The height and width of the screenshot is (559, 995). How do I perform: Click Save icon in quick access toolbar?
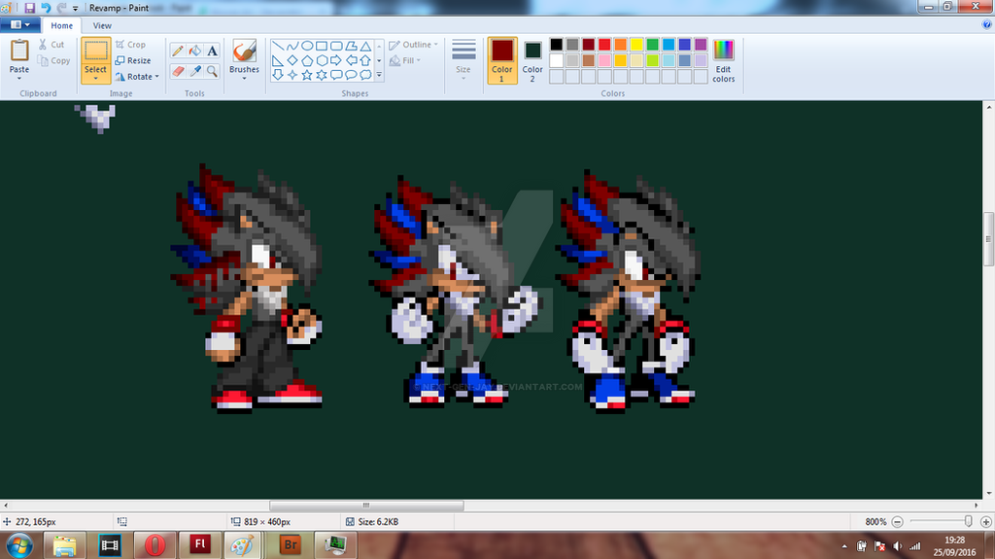(x=29, y=8)
